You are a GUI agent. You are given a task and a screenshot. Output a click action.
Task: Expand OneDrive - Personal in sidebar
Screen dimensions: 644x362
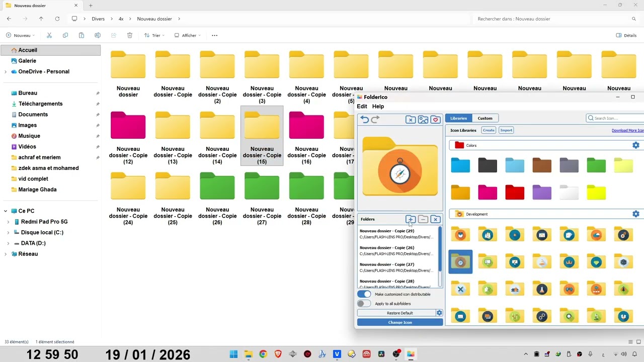(x=6, y=71)
